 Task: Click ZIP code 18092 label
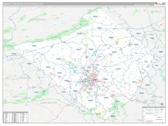(161, 52)
